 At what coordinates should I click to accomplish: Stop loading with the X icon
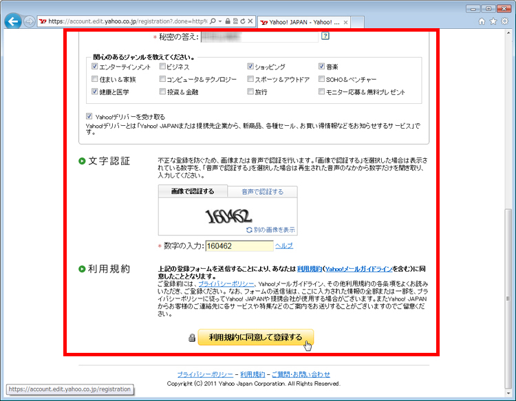(250, 21)
